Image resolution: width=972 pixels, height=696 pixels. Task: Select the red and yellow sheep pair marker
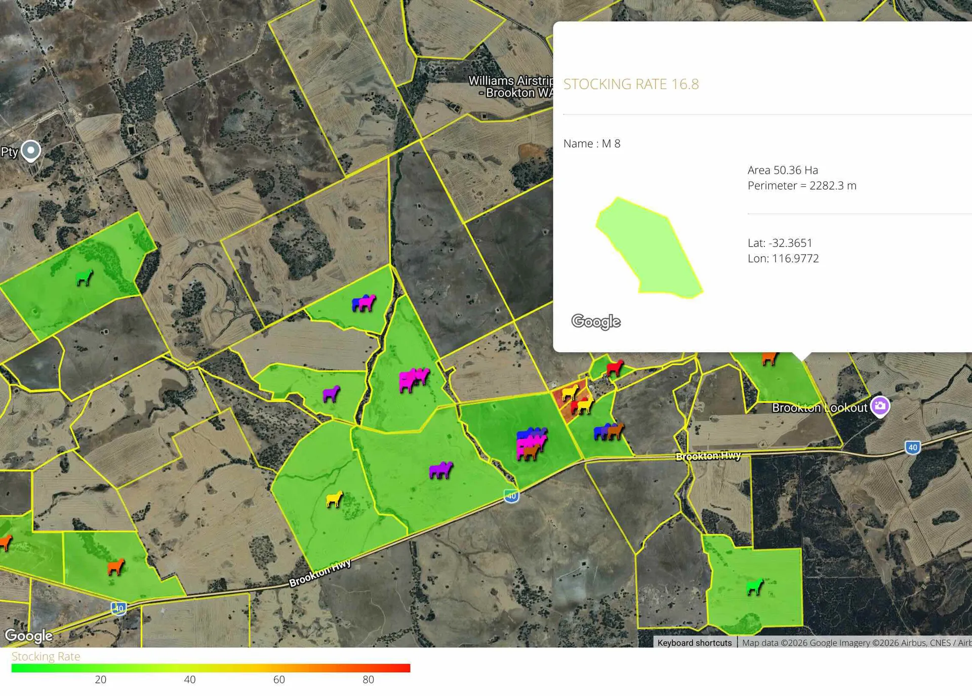tap(582, 405)
